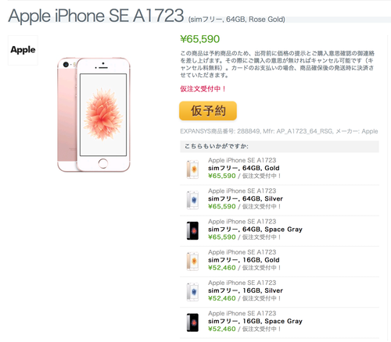This screenshot has height=342, width=391.
Task: Open the 64GB Gold iPhone thumbnail
Action: click(192, 169)
